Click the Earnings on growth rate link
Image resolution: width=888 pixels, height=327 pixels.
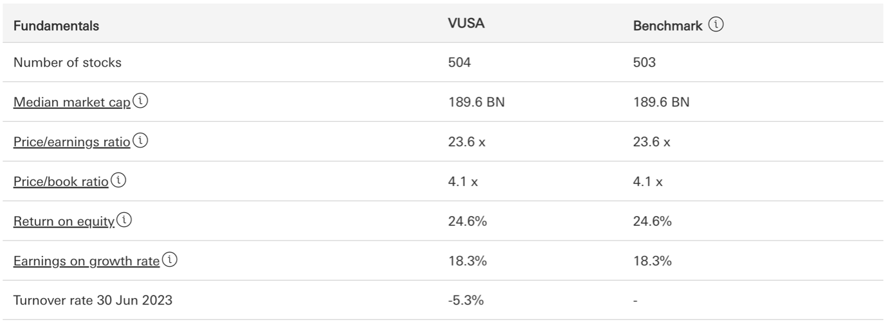click(x=87, y=261)
